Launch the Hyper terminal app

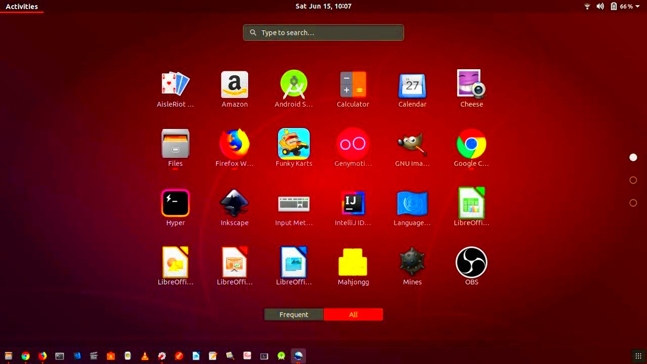tap(175, 207)
